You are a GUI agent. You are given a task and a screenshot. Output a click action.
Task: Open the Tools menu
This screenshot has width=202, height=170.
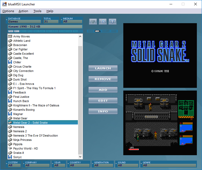[37, 11]
